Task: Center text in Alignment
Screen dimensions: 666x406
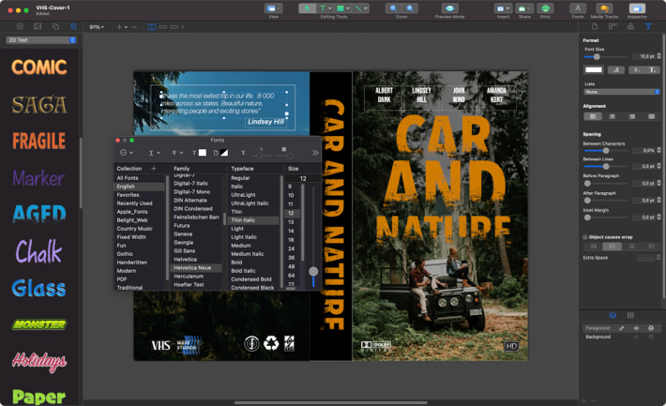Action: tap(612, 116)
